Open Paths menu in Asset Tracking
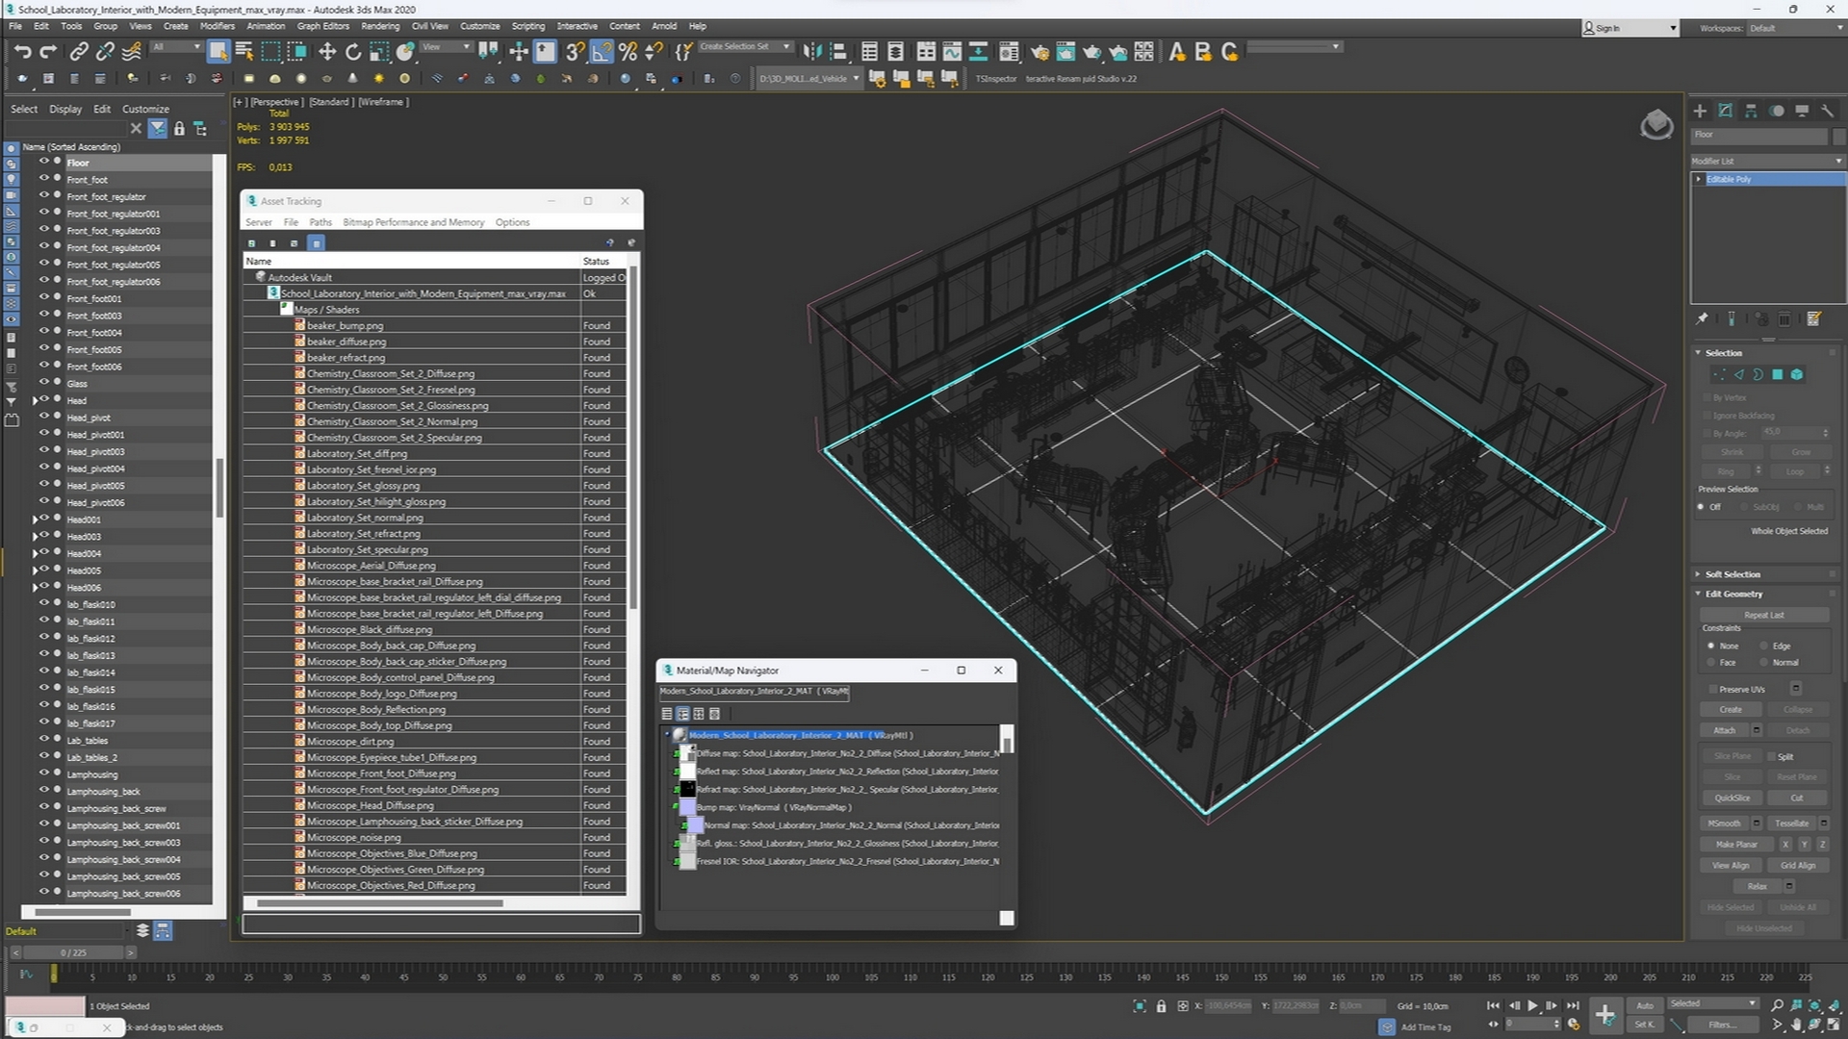Viewport: 1848px width, 1039px height. (x=321, y=222)
